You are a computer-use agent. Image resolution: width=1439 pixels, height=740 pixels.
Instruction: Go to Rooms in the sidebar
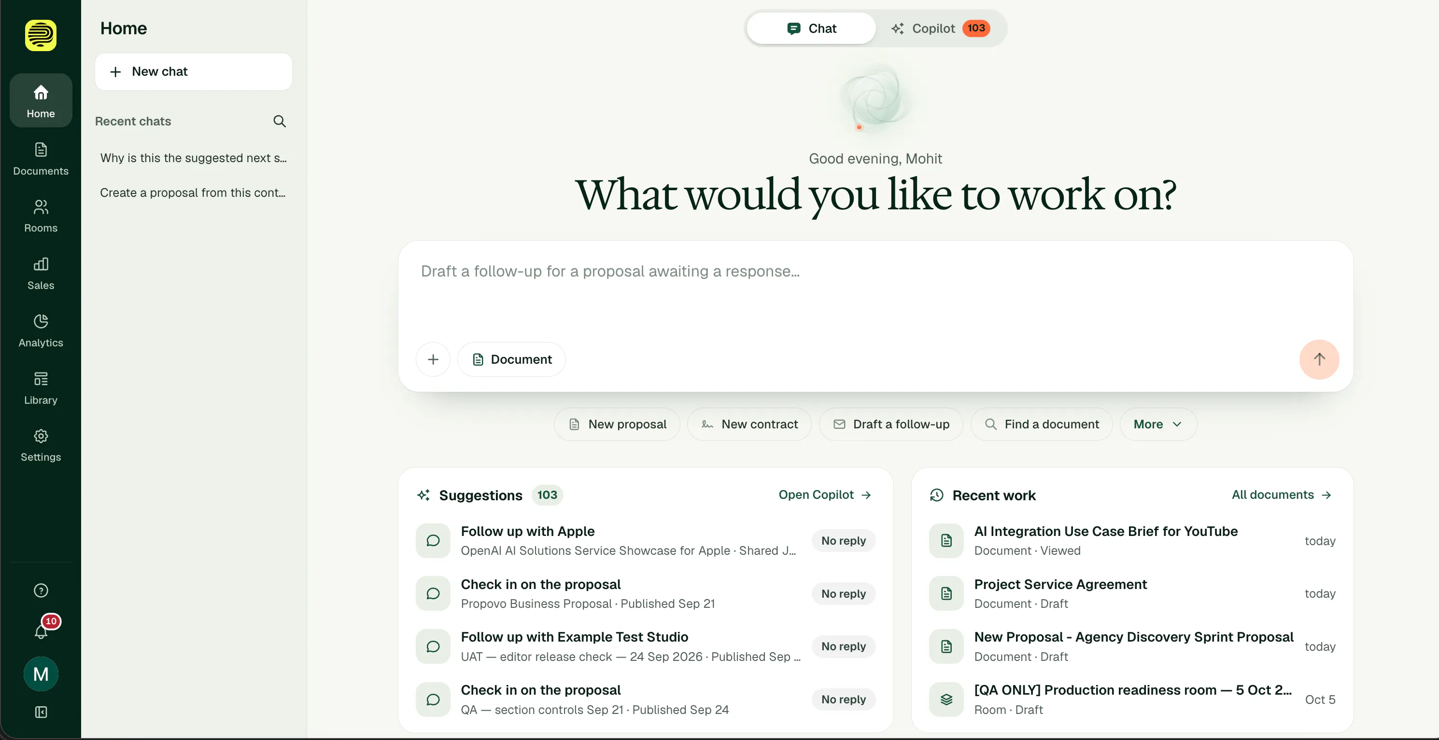click(41, 216)
